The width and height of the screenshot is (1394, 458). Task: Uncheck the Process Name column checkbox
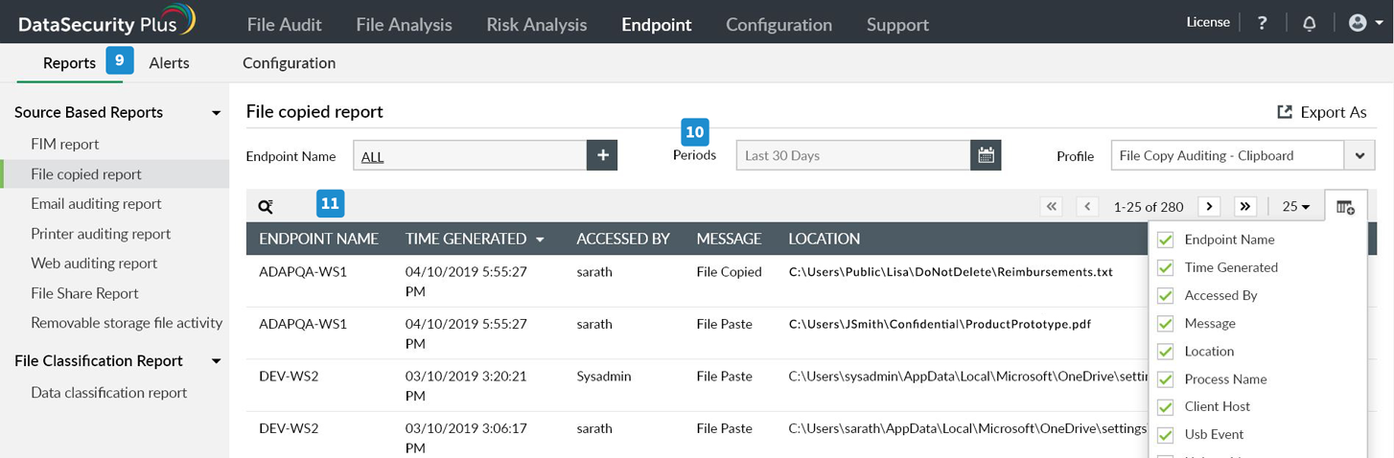(x=1166, y=379)
